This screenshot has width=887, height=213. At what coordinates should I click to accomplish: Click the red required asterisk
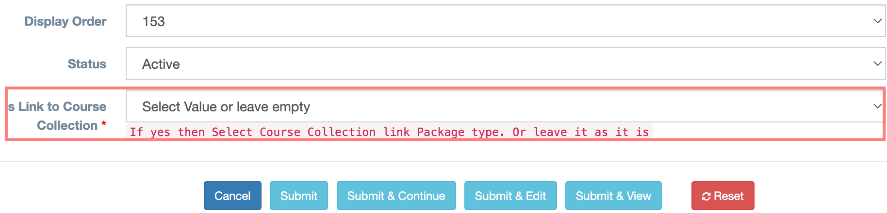[104, 124]
